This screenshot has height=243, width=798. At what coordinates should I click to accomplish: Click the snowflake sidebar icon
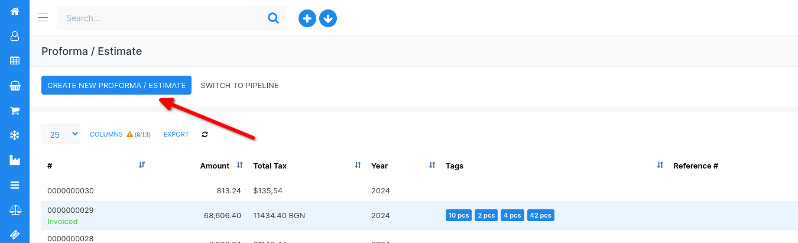click(15, 135)
